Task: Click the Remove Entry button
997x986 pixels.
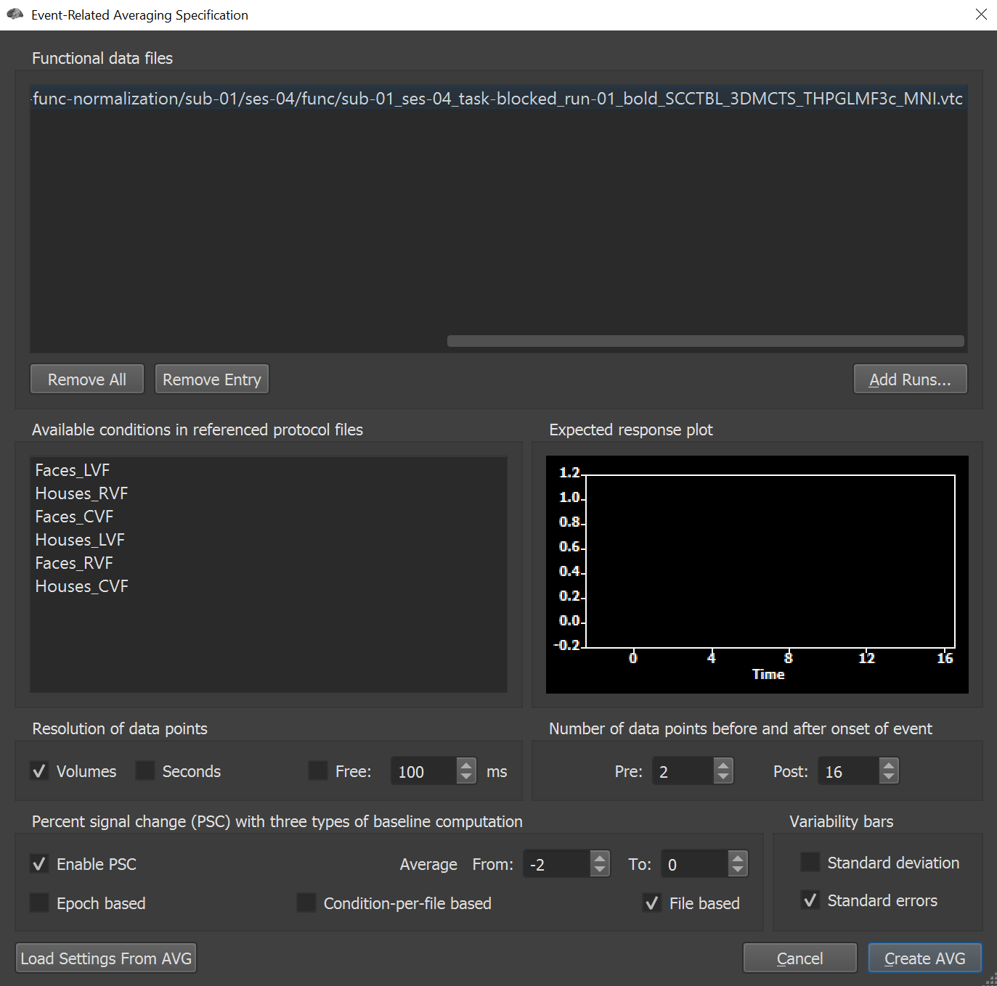Action: tap(211, 379)
